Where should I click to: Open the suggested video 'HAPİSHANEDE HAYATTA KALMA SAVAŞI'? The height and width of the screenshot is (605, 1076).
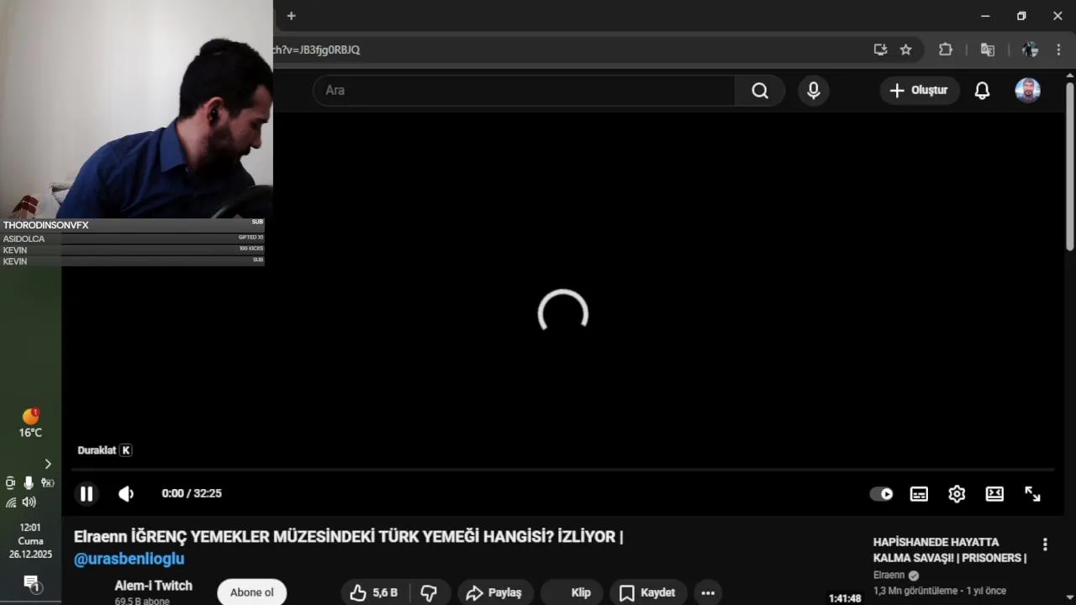pyautogui.click(x=950, y=550)
